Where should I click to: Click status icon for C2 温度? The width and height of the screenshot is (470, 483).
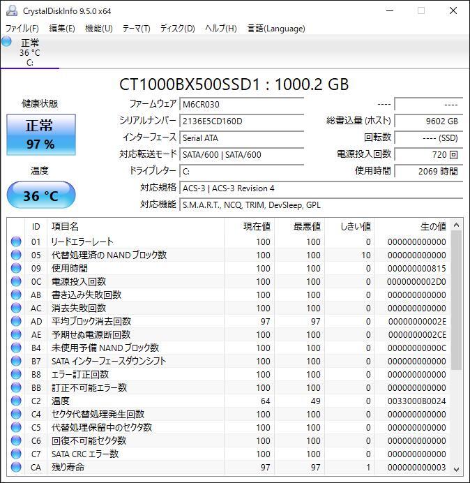[16, 401]
